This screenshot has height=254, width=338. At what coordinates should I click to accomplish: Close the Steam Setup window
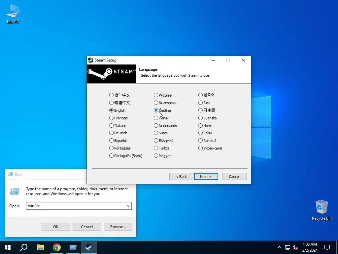click(243, 60)
